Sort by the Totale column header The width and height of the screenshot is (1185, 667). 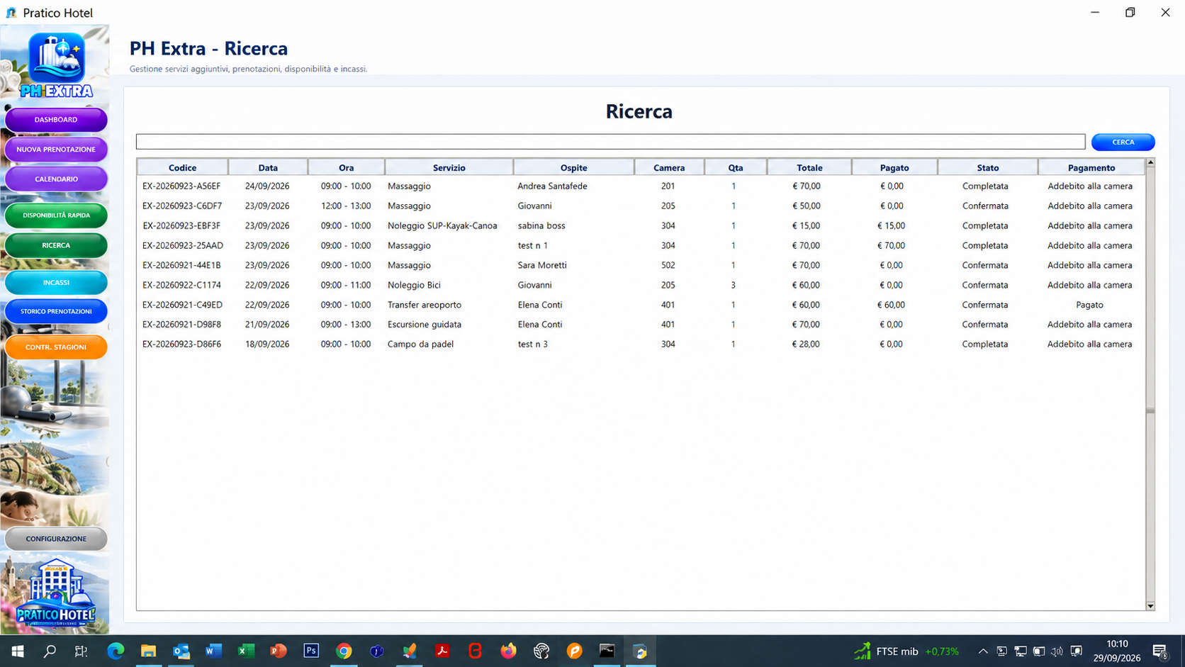[809, 167]
